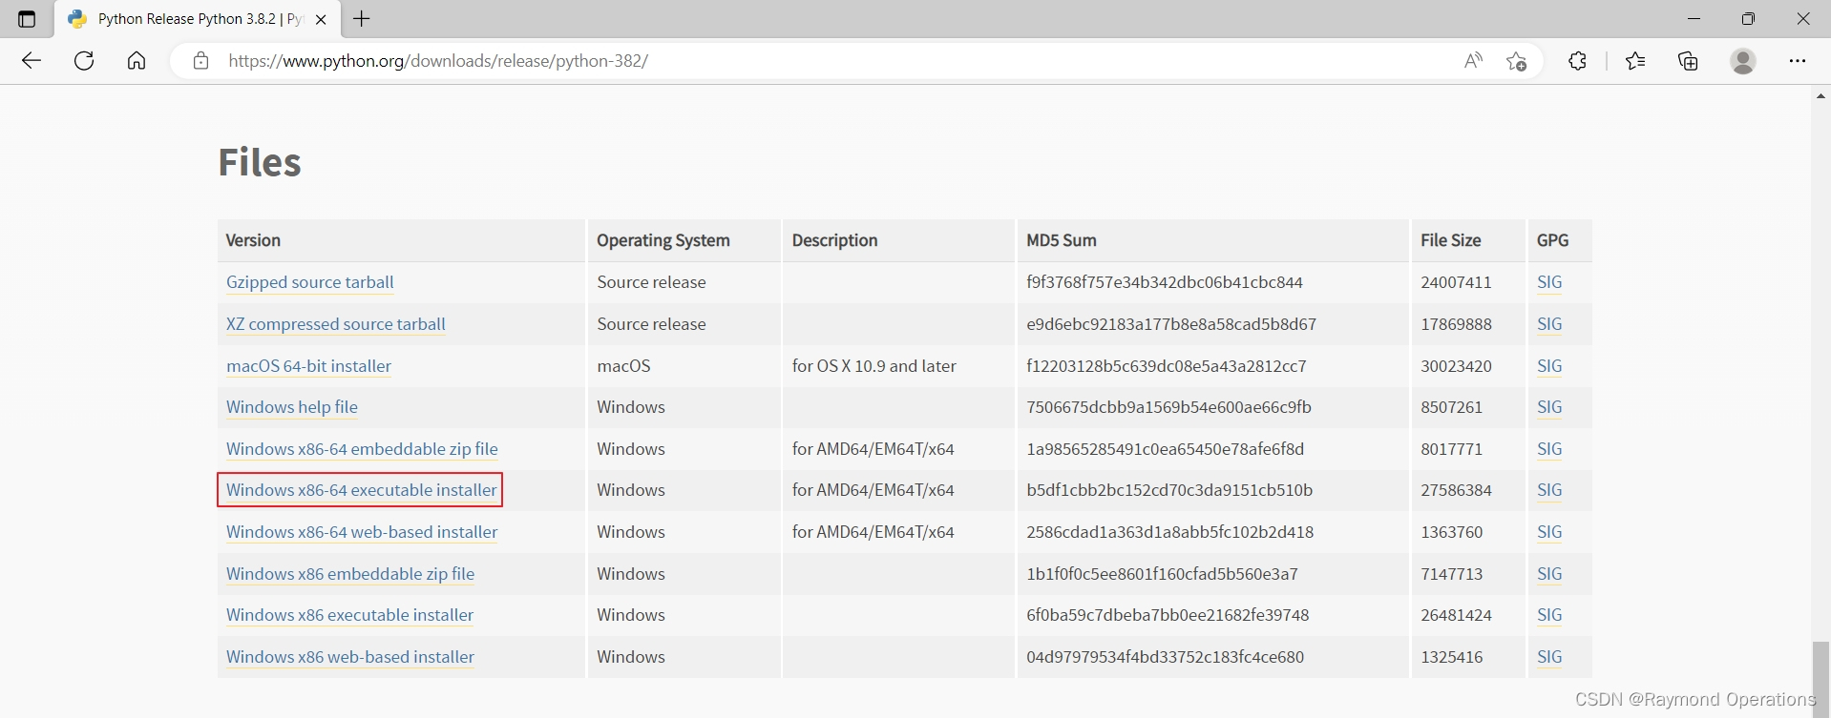The image size is (1831, 718).
Task: Download the macOS 64-bit installer
Action: [x=308, y=366]
